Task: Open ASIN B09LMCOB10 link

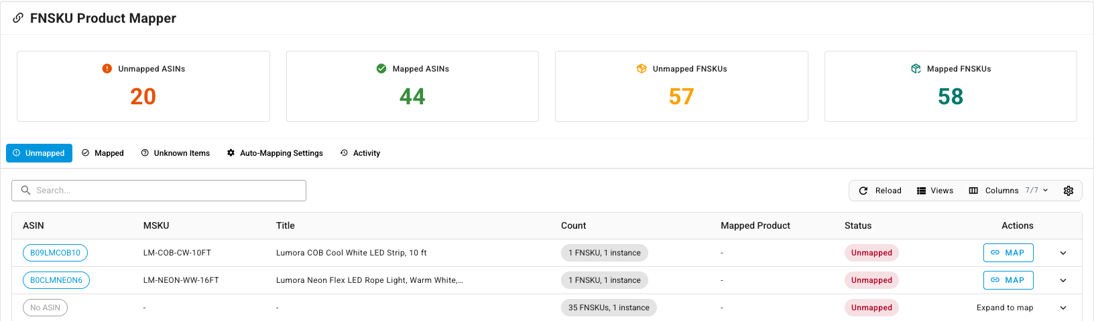Action: pyautogui.click(x=55, y=253)
